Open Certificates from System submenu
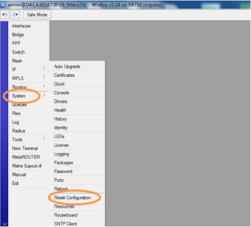This screenshot has width=251, height=227. (x=77, y=75)
